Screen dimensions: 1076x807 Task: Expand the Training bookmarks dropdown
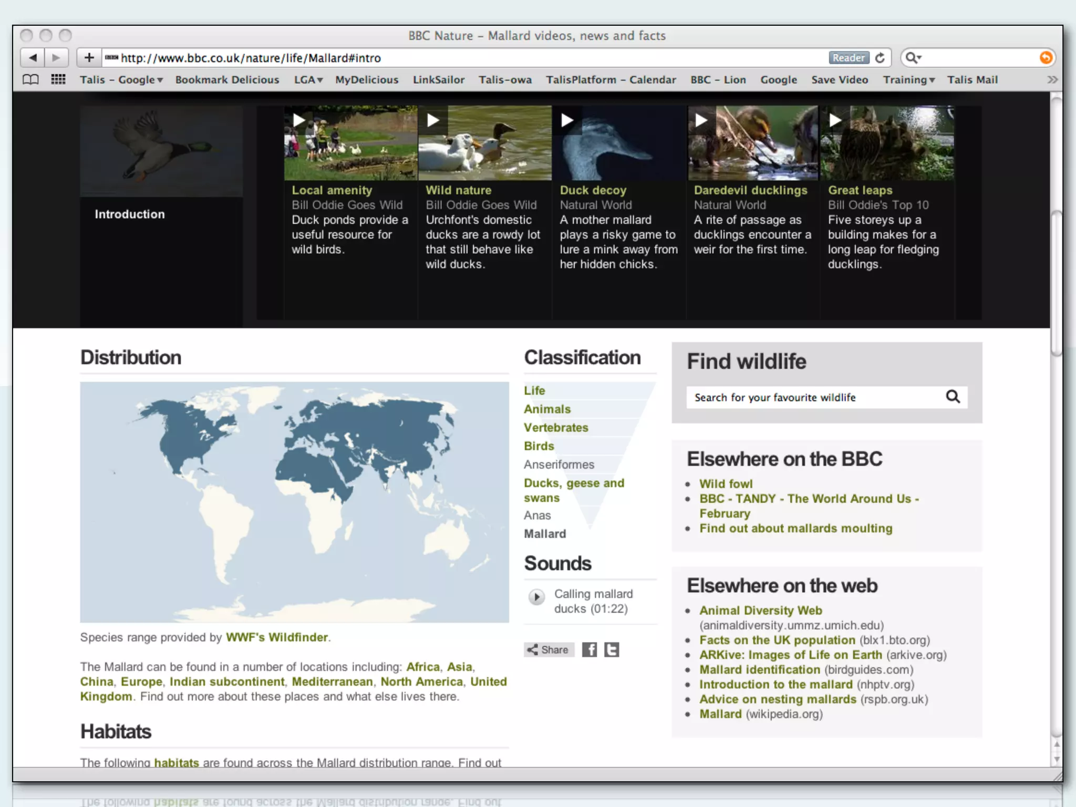[908, 80]
